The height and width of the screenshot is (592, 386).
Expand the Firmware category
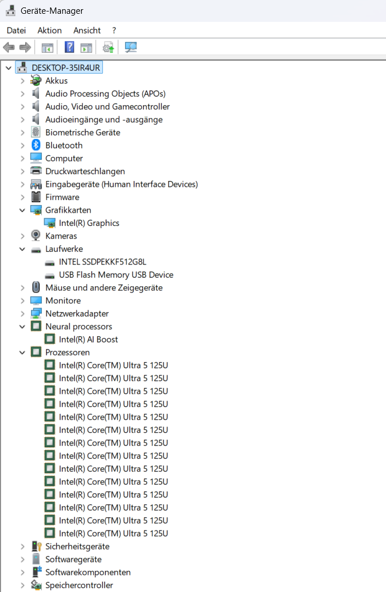click(22, 197)
